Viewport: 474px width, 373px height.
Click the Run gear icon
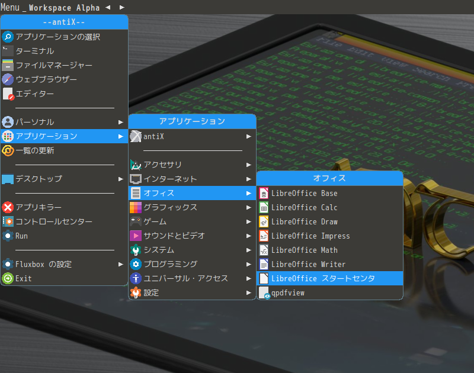click(8, 236)
